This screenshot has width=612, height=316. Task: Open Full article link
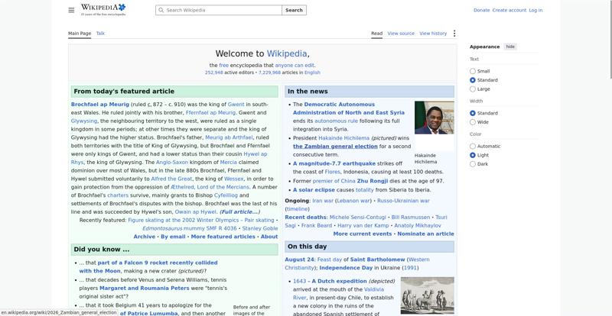[239, 212]
